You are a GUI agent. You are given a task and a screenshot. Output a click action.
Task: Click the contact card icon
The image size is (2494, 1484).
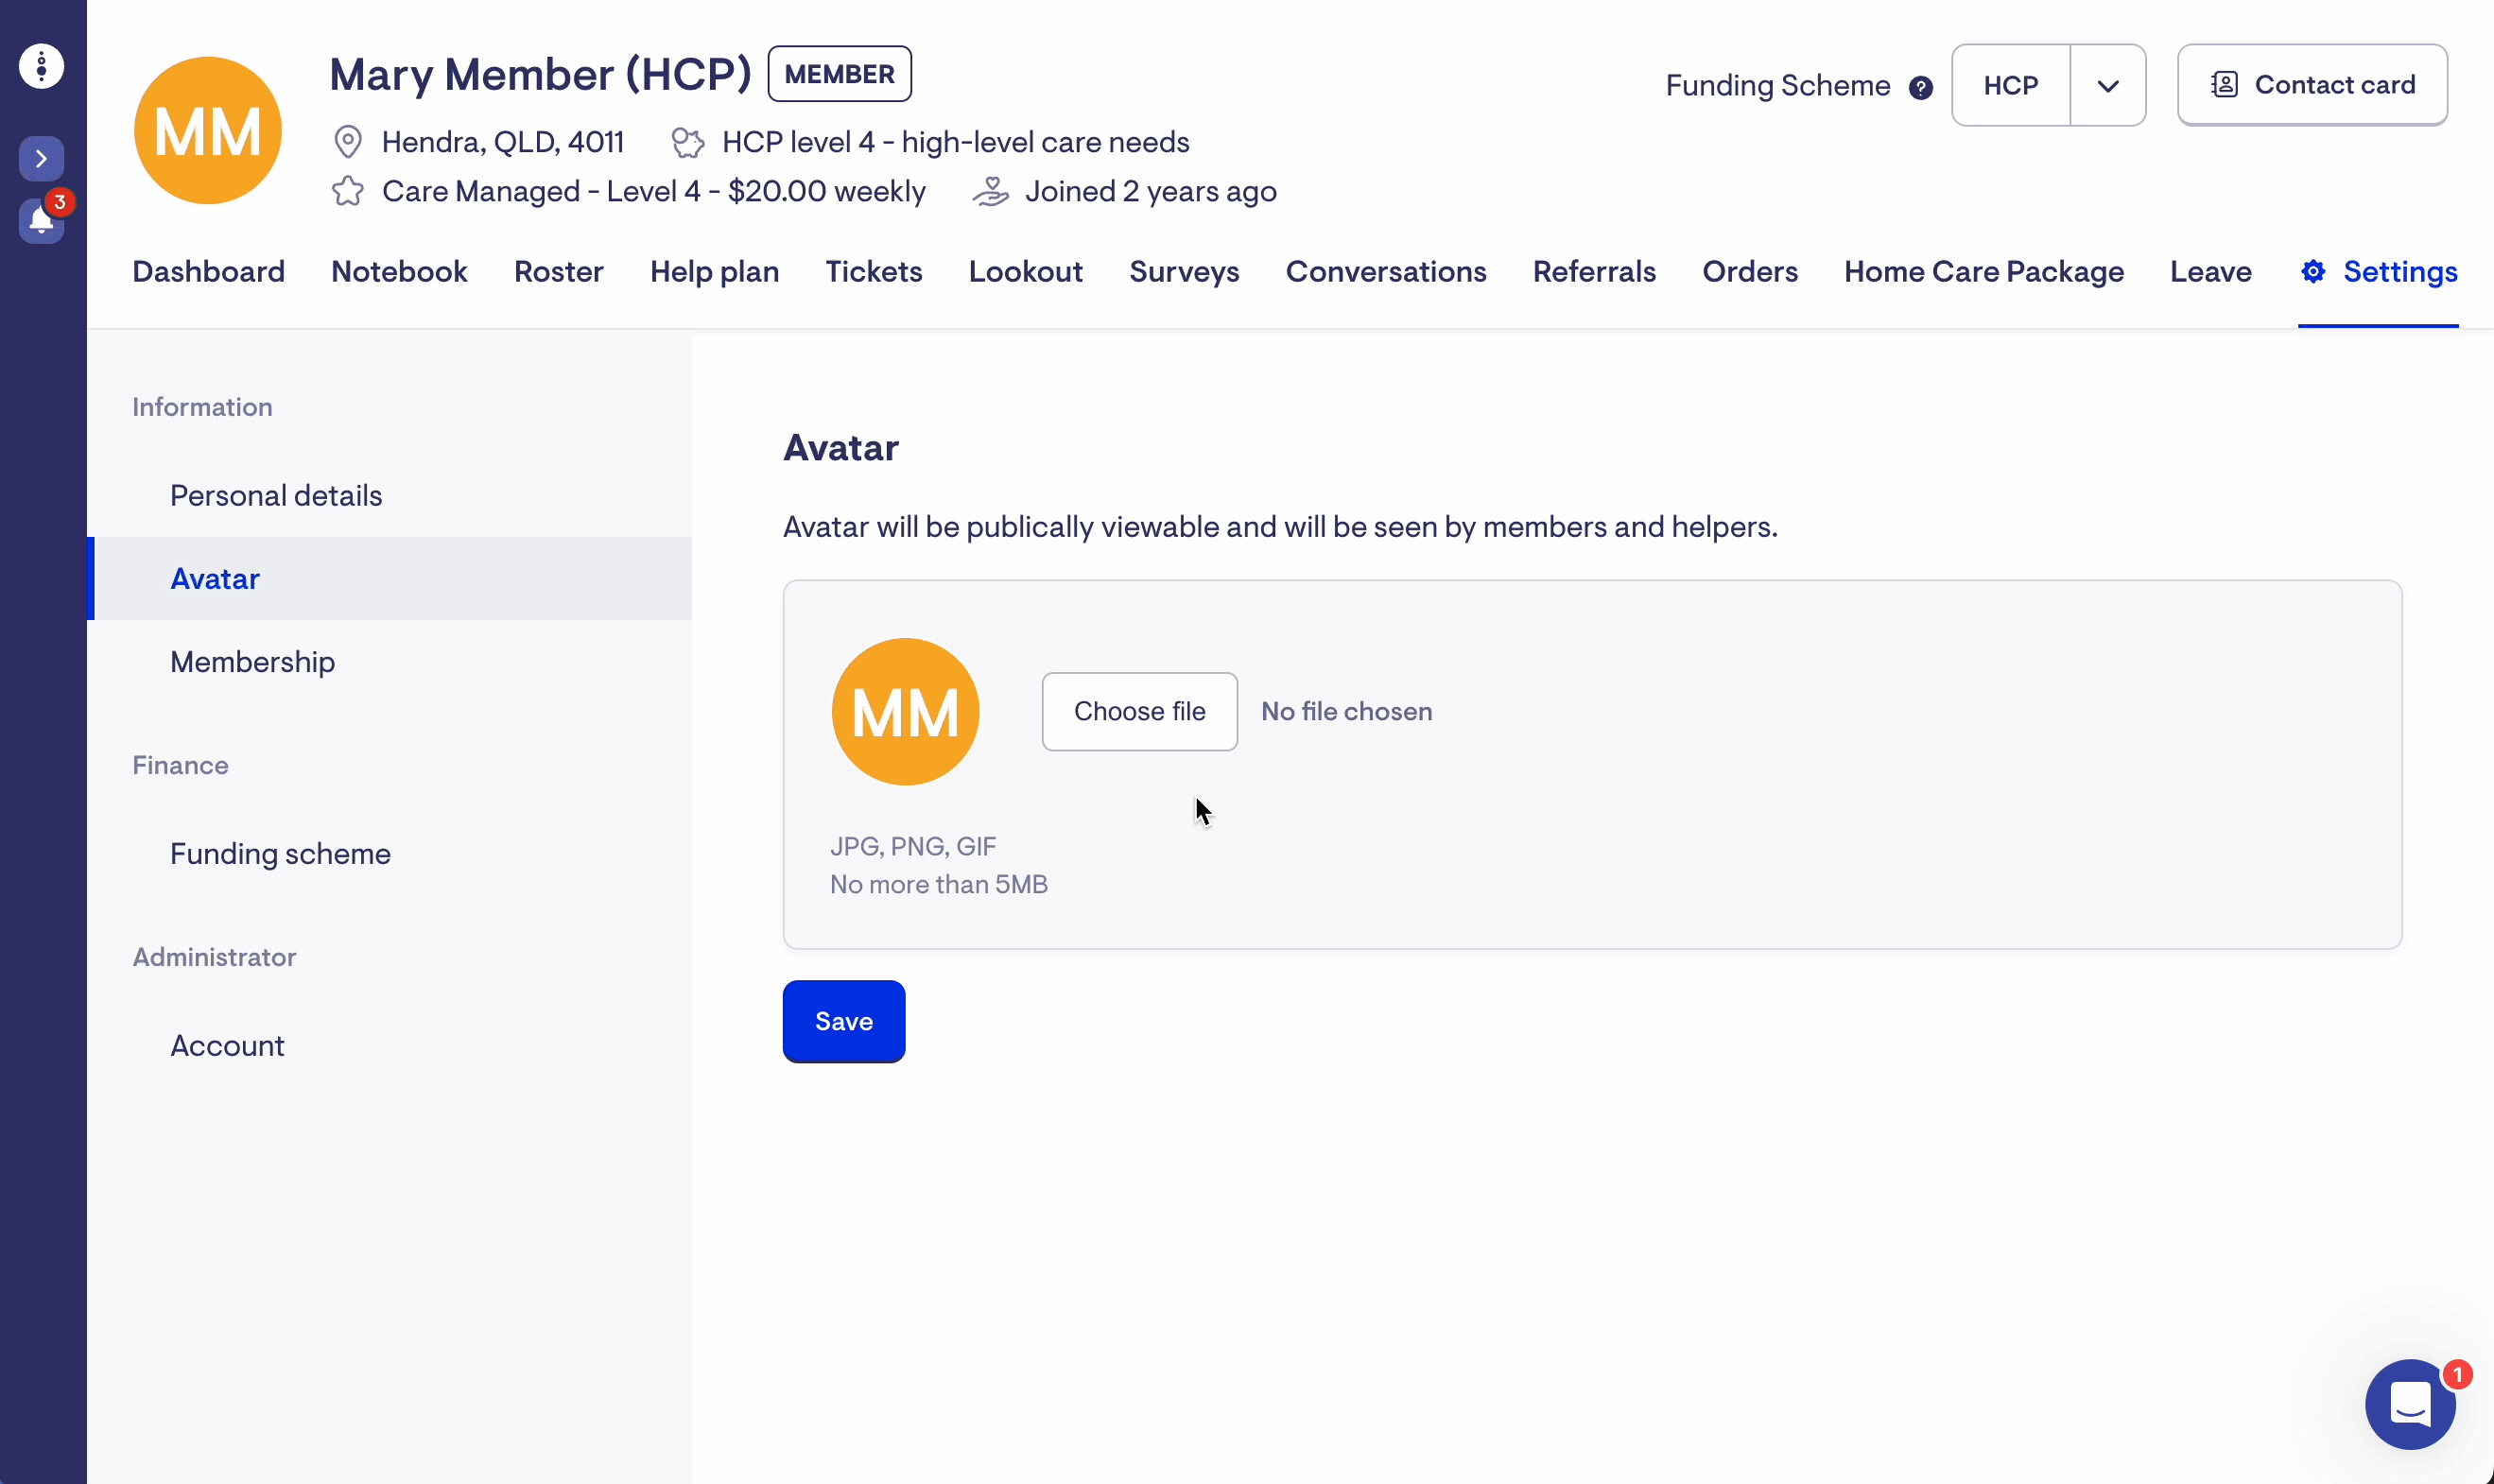2224,85
